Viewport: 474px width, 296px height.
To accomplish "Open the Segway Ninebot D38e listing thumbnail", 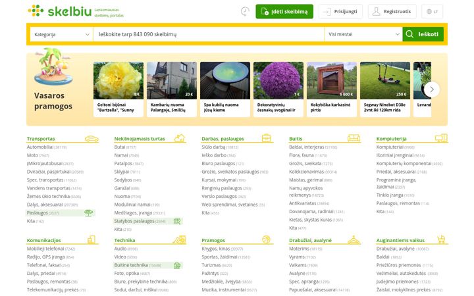I will (x=385, y=81).
